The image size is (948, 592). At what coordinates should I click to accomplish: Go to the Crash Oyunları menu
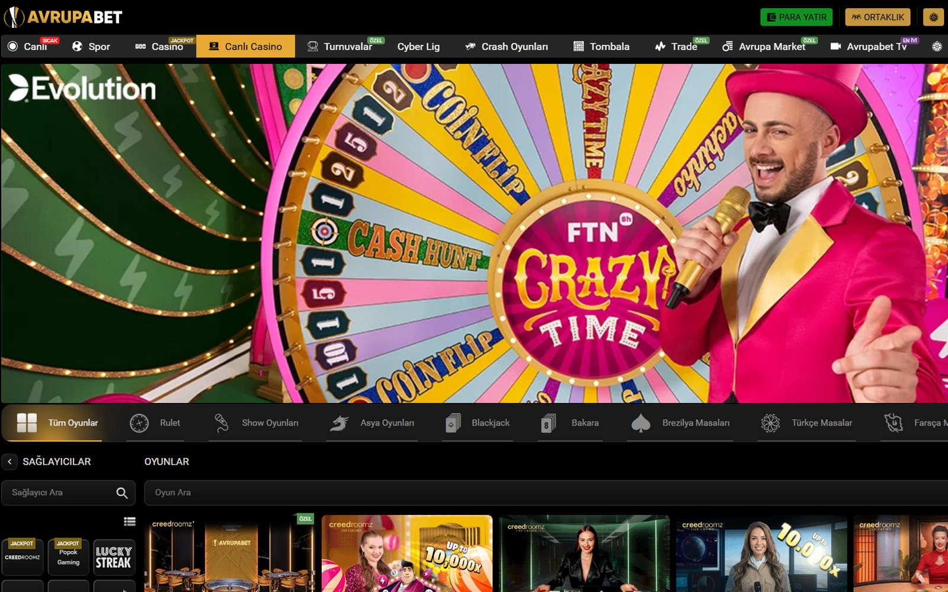(x=507, y=46)
